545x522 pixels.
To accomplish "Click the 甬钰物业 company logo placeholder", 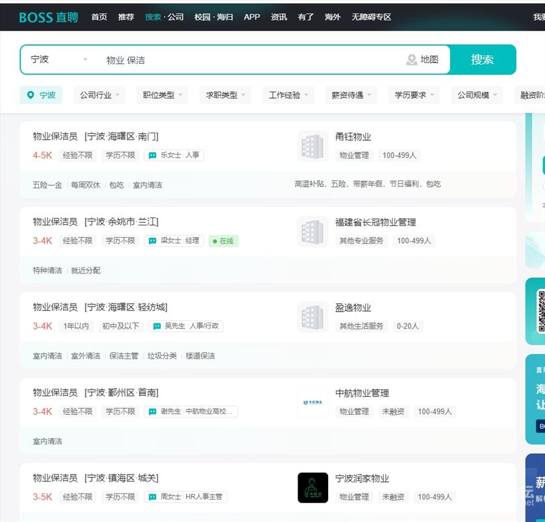I will tap(313, 146).
